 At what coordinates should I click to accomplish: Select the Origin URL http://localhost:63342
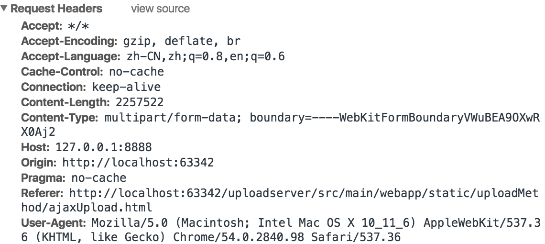pyautogui.click(x=138, y=162)
